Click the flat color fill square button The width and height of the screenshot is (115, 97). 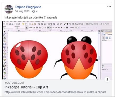(107, 38)
